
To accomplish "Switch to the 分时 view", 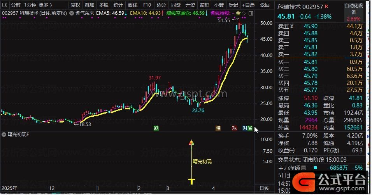I will 16,5.
